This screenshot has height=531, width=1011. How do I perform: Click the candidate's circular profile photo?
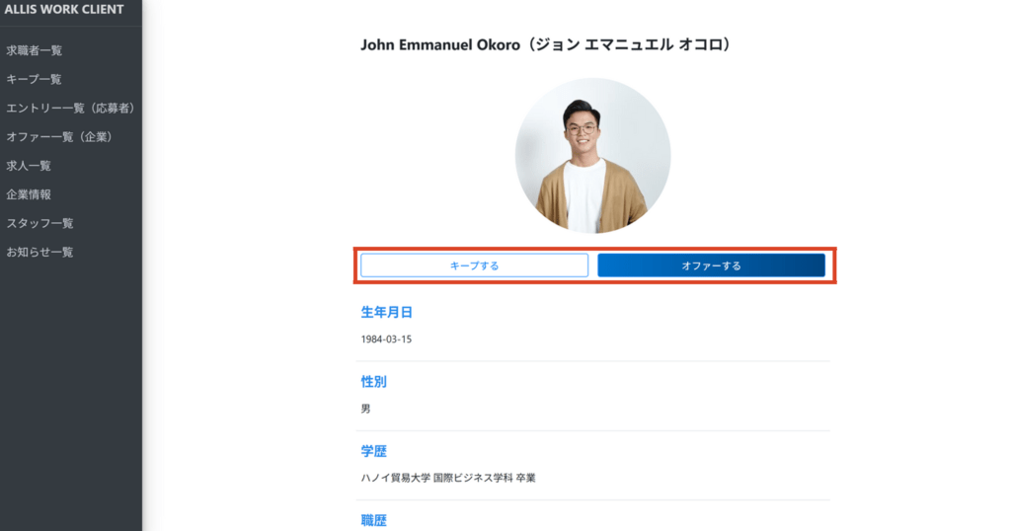[592, 155]
